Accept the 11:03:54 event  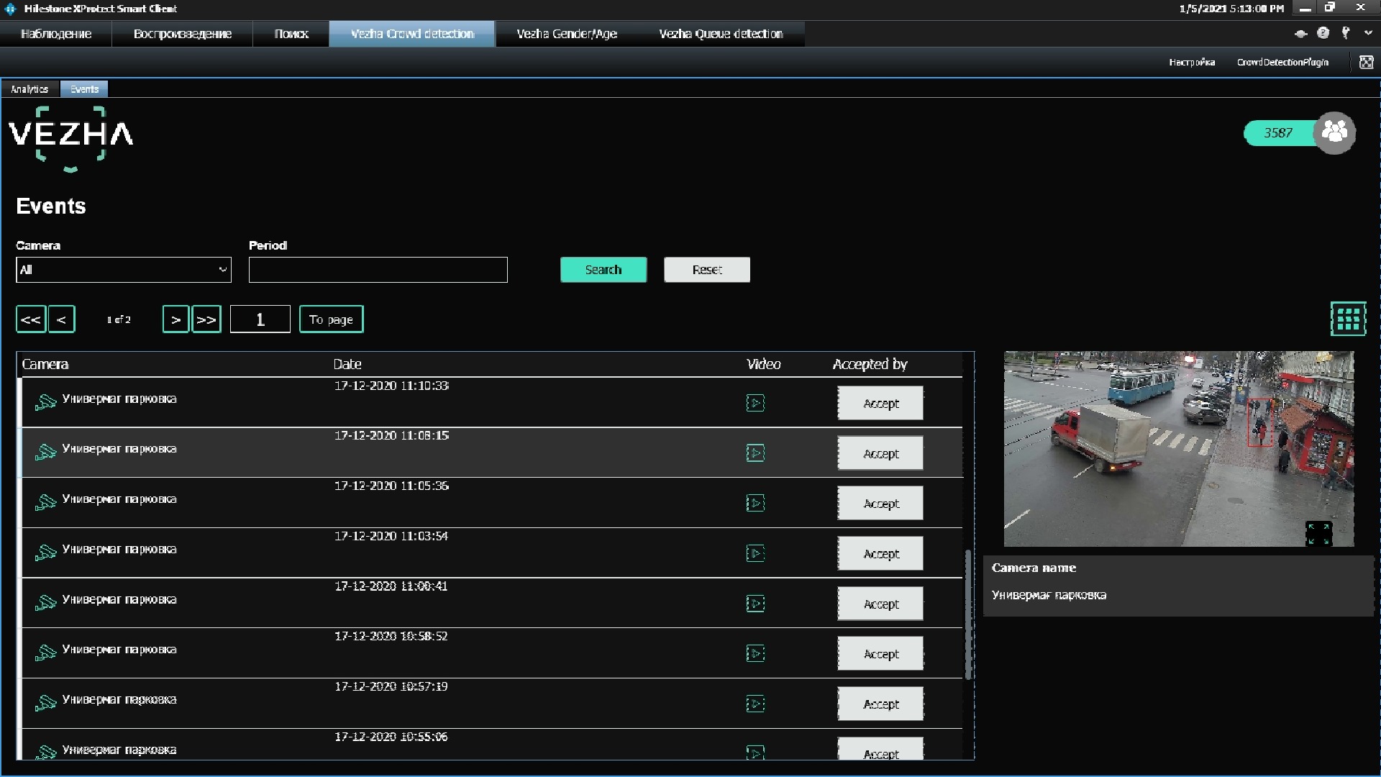880,554
